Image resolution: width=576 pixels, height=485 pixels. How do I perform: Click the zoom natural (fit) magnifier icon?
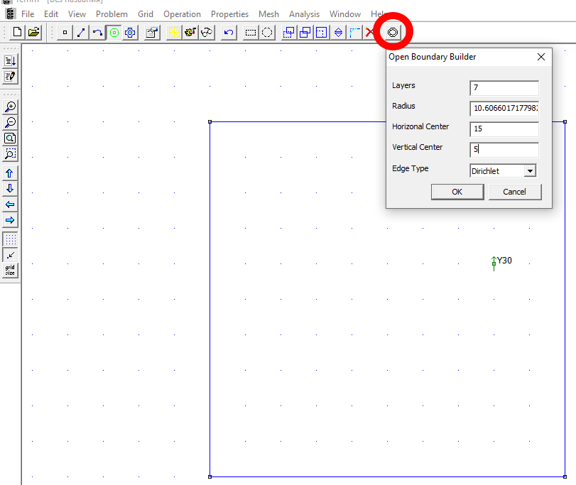click(10, 138)
